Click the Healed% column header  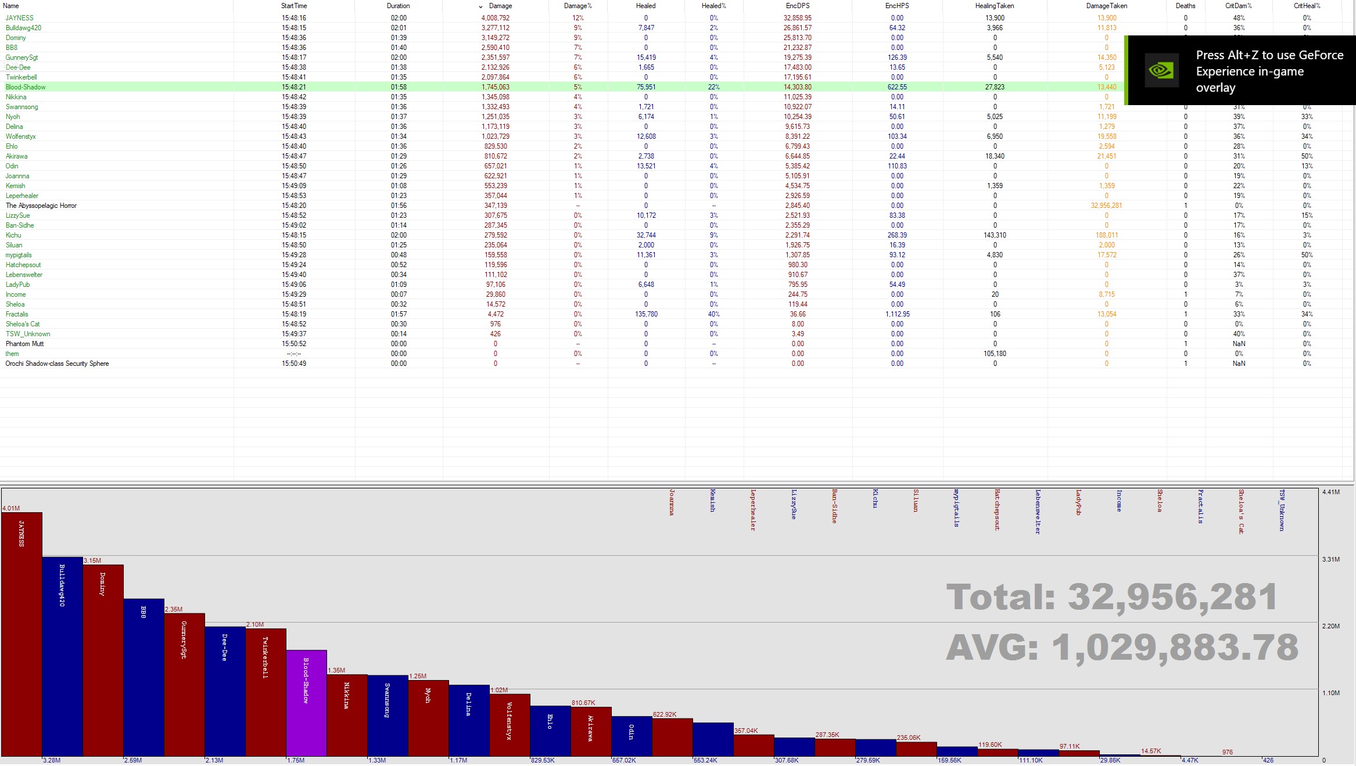(713, 6)
